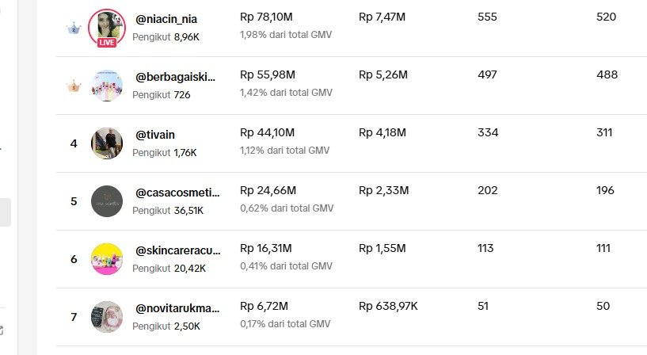Select the @casacosmeti... dark avatar
Image resolution: width=647 pixels, height=355 pixels.
click(107, 201)
